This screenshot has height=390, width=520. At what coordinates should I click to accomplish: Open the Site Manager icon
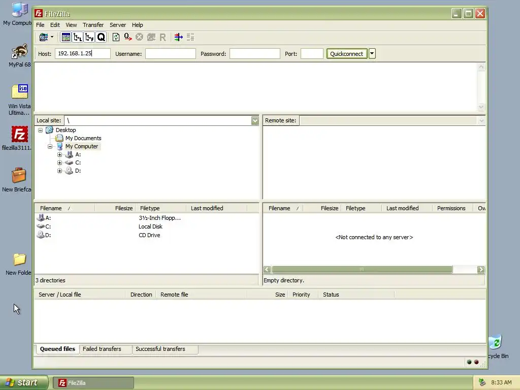click(x=44, y=37)
